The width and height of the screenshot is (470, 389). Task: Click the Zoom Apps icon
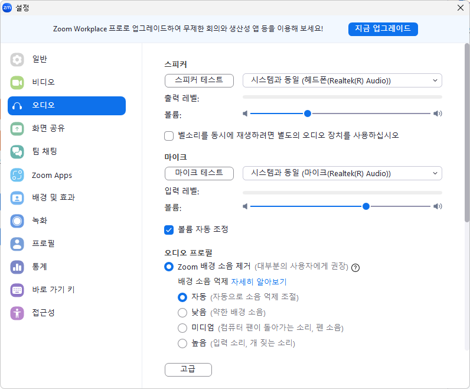tap(17, 175)
